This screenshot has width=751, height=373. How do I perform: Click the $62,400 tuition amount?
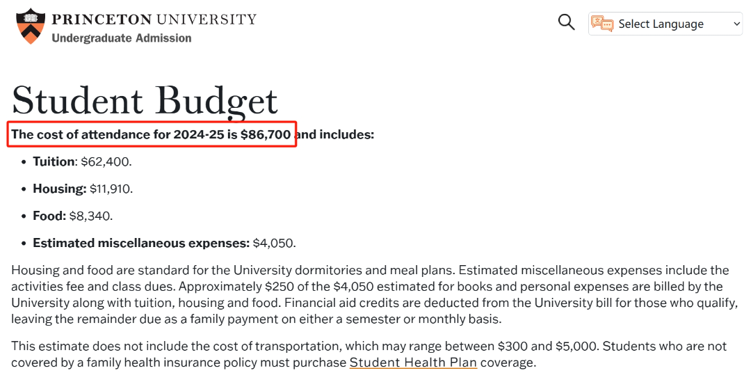106,162
